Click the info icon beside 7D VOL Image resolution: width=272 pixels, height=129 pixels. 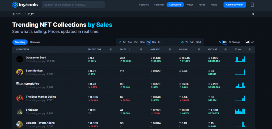click(249, 49)
